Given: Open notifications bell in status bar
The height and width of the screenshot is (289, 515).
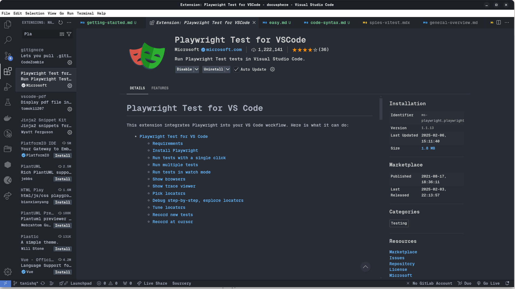Looking at the screenshot, I should pos(507,283).
